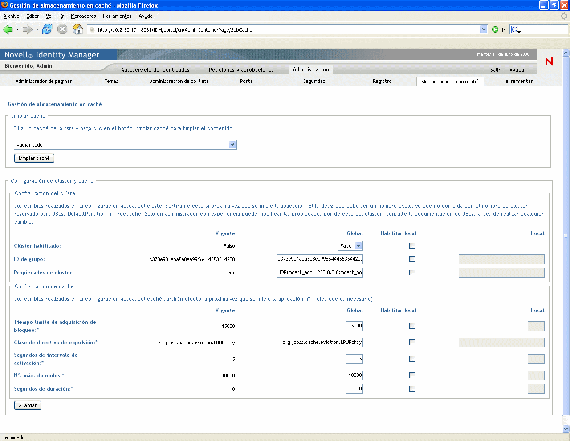
Task: Enable local checkbox for ID de grupo
Action: tap(412, 259)
